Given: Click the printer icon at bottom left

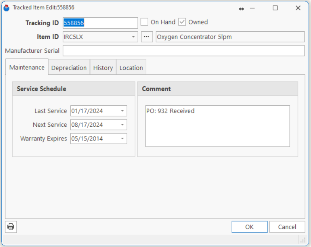Looking at the screenshot, I should click(11, 227).
